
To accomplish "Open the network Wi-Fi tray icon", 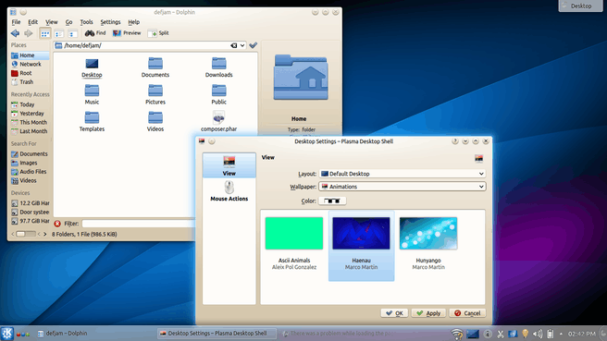I will [457, 334].
